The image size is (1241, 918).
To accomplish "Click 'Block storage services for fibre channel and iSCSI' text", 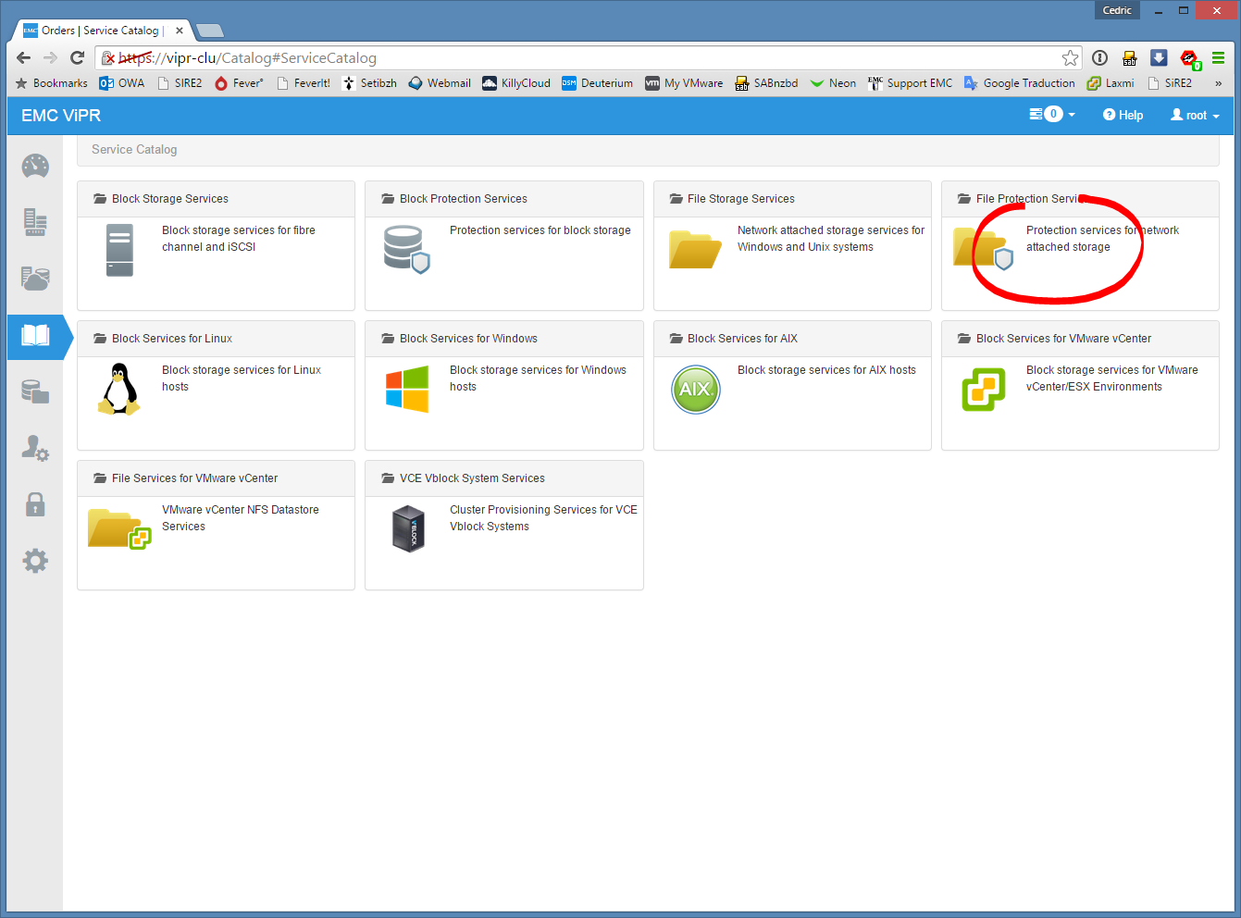I will 239,239.
